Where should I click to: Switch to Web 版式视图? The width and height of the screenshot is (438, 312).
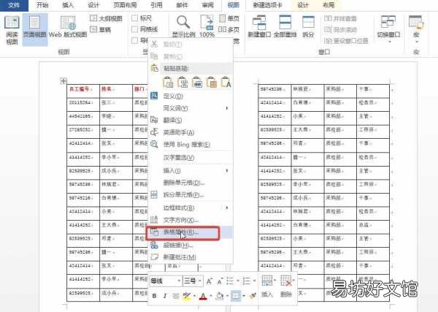point(68,27)
